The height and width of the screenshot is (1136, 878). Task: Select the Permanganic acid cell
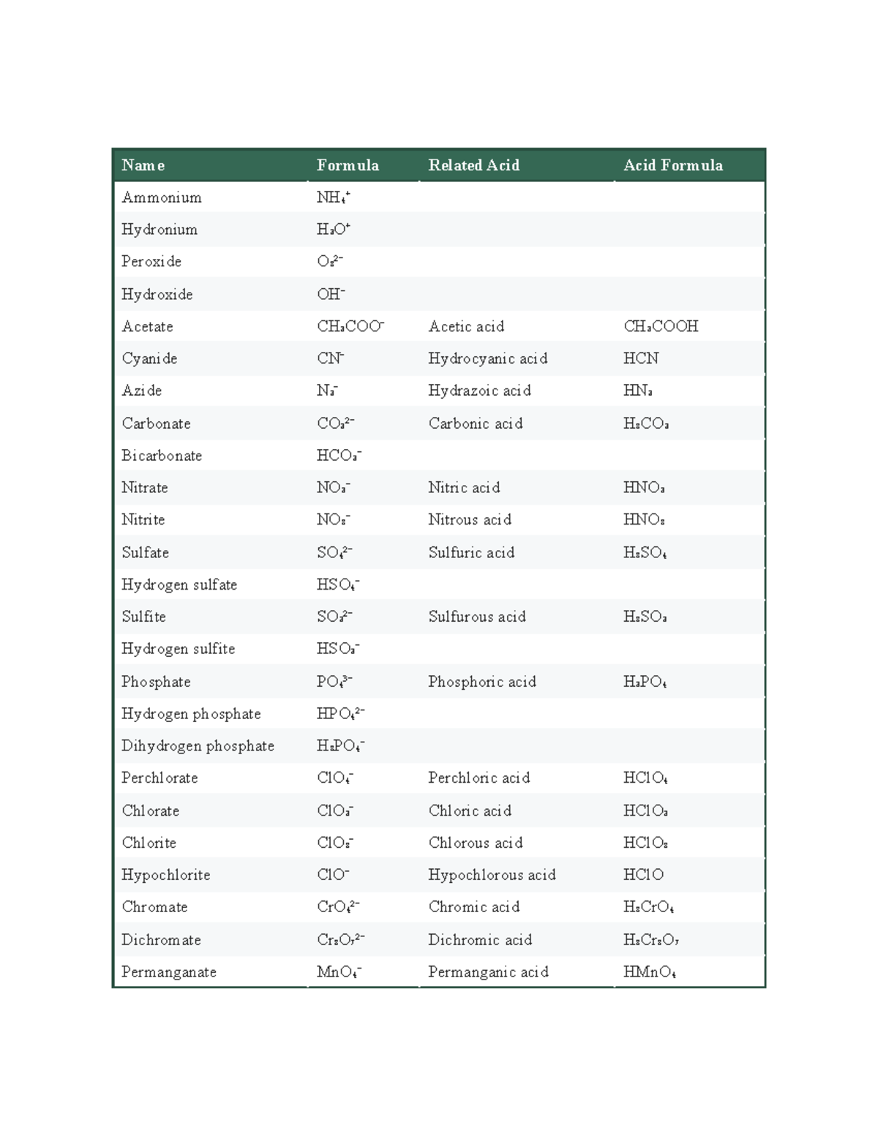point(489,972)
